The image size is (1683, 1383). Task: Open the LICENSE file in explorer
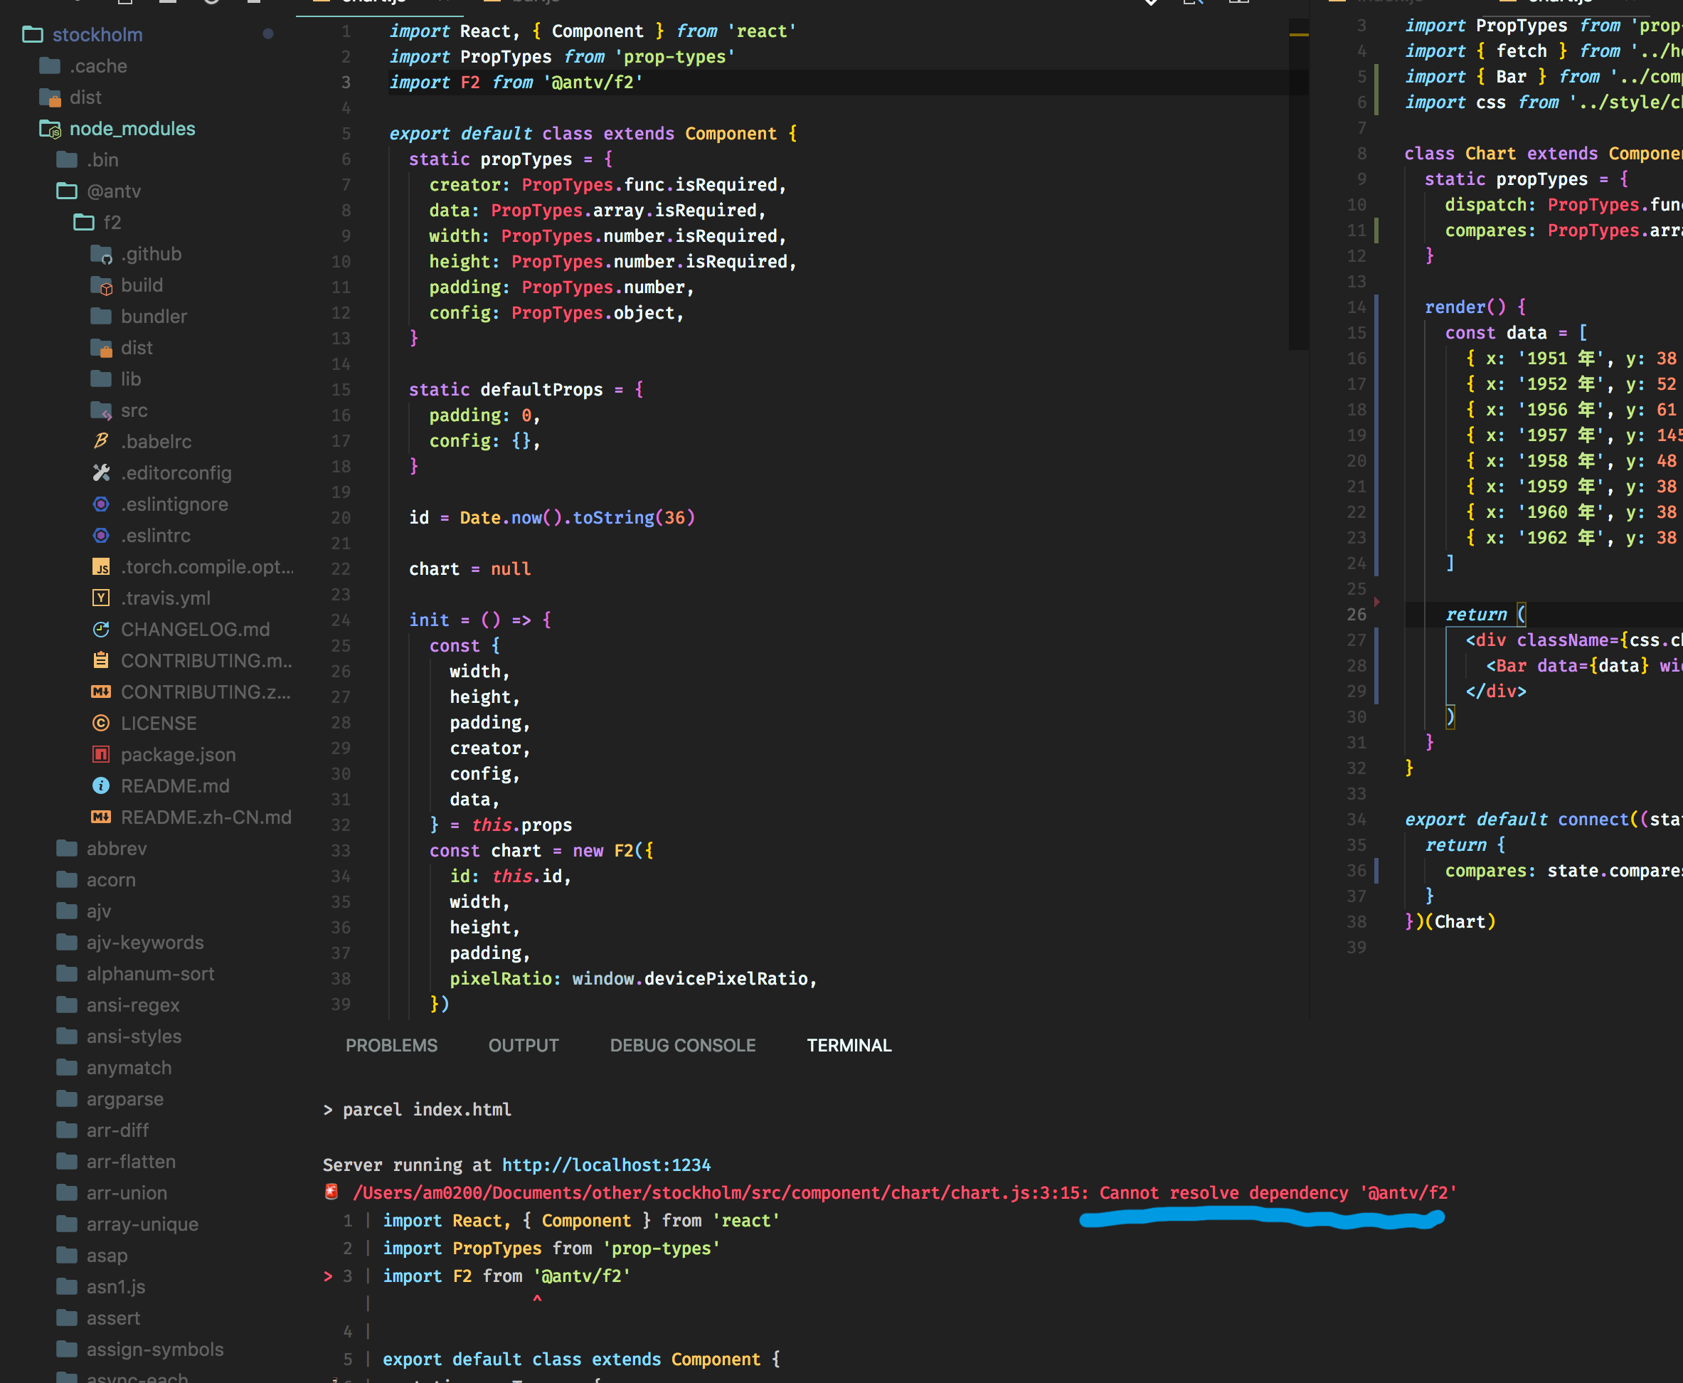pos(159,723)
